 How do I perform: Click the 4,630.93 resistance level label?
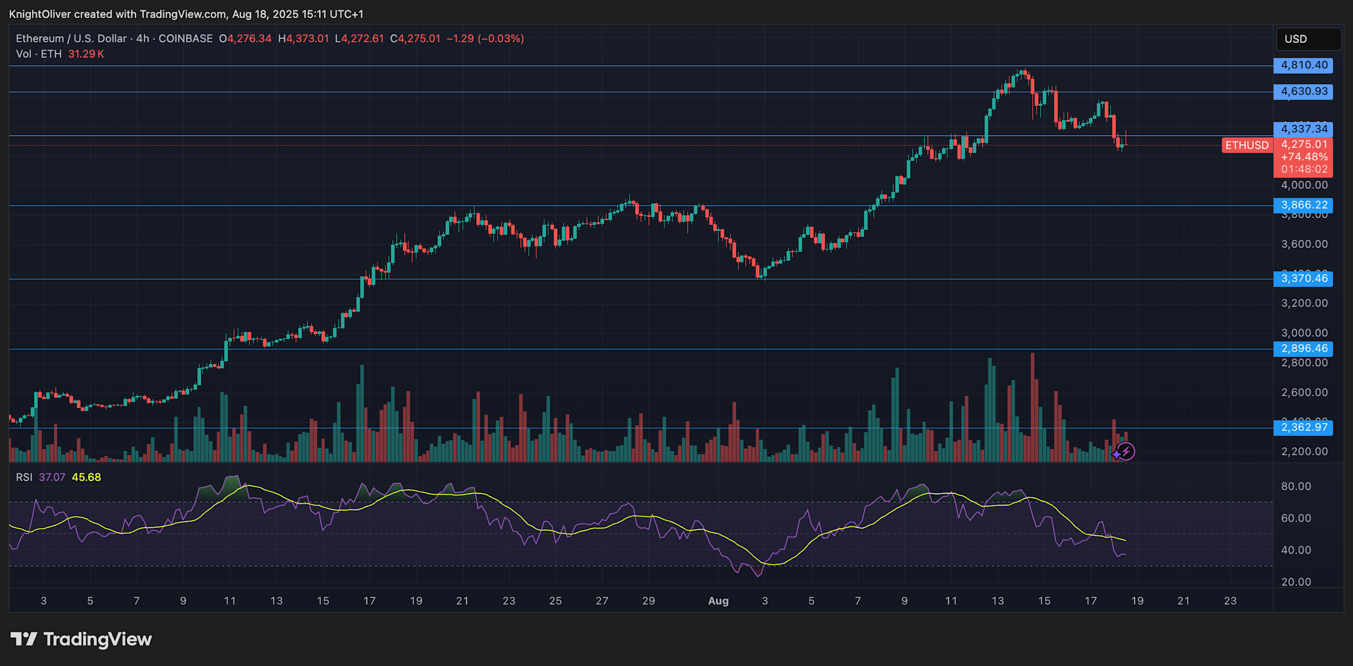(x=1303, y=91)
